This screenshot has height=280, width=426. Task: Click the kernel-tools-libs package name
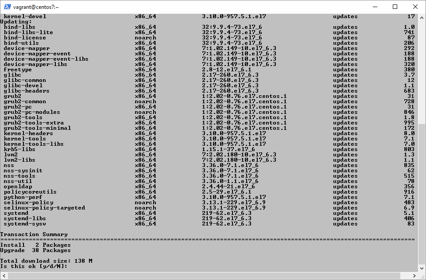tap(34, 144)
